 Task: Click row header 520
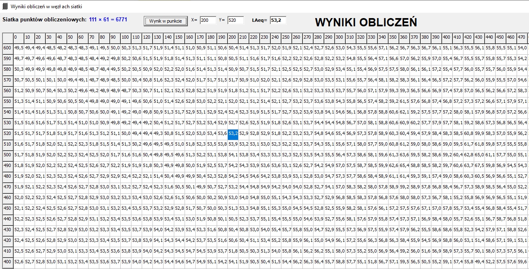pyautogui.click(x=7, y=133)
